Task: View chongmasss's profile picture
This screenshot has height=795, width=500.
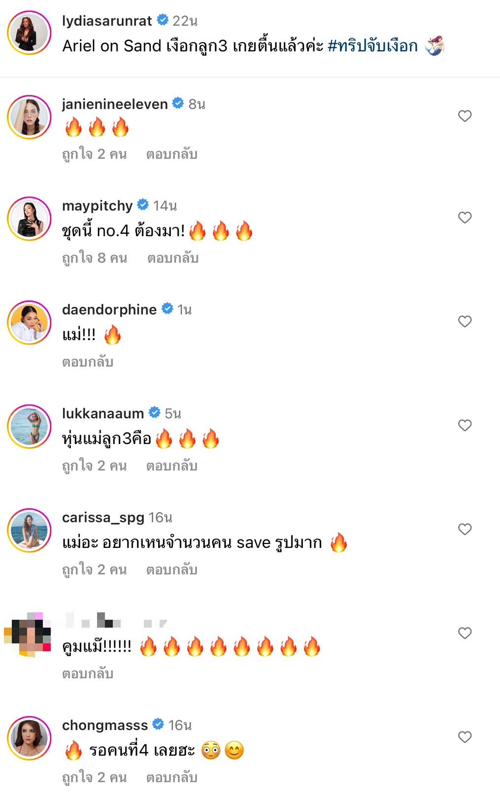Action: point(30,738)
